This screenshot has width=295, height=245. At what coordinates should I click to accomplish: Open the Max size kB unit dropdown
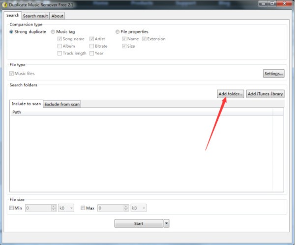click(139, 208)
